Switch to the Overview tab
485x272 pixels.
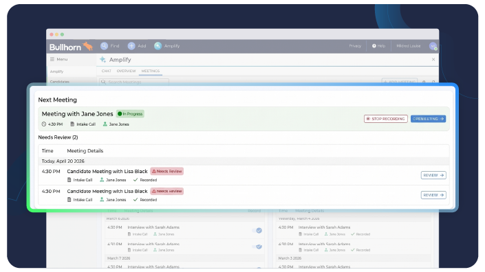point(126,71)
